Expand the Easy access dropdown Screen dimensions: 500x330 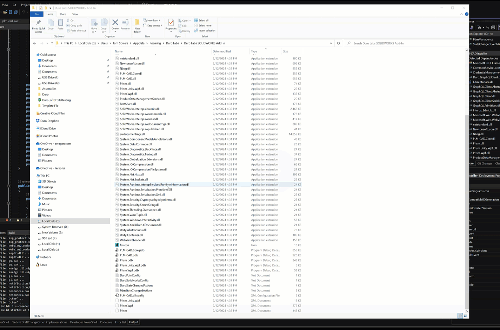pos(154,25)
